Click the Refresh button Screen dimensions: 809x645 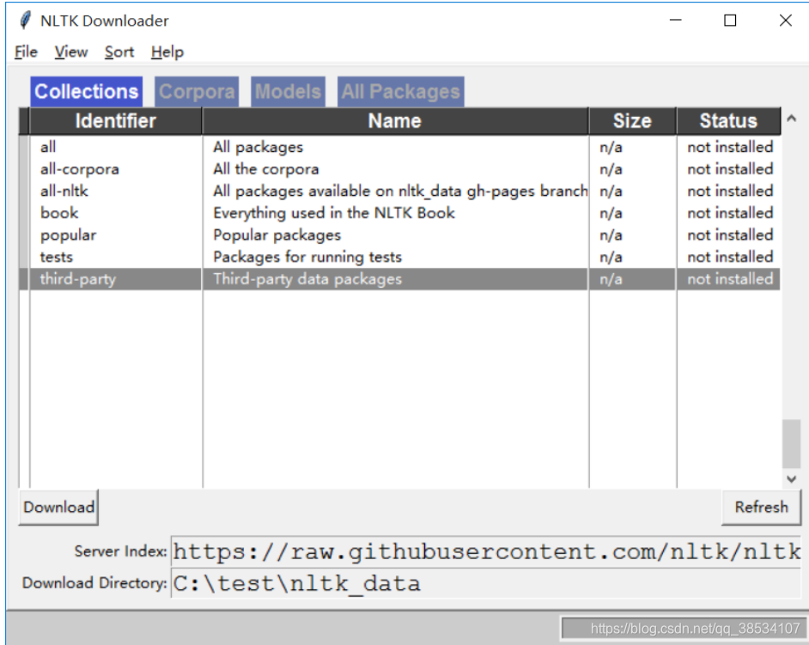point(761,508)
